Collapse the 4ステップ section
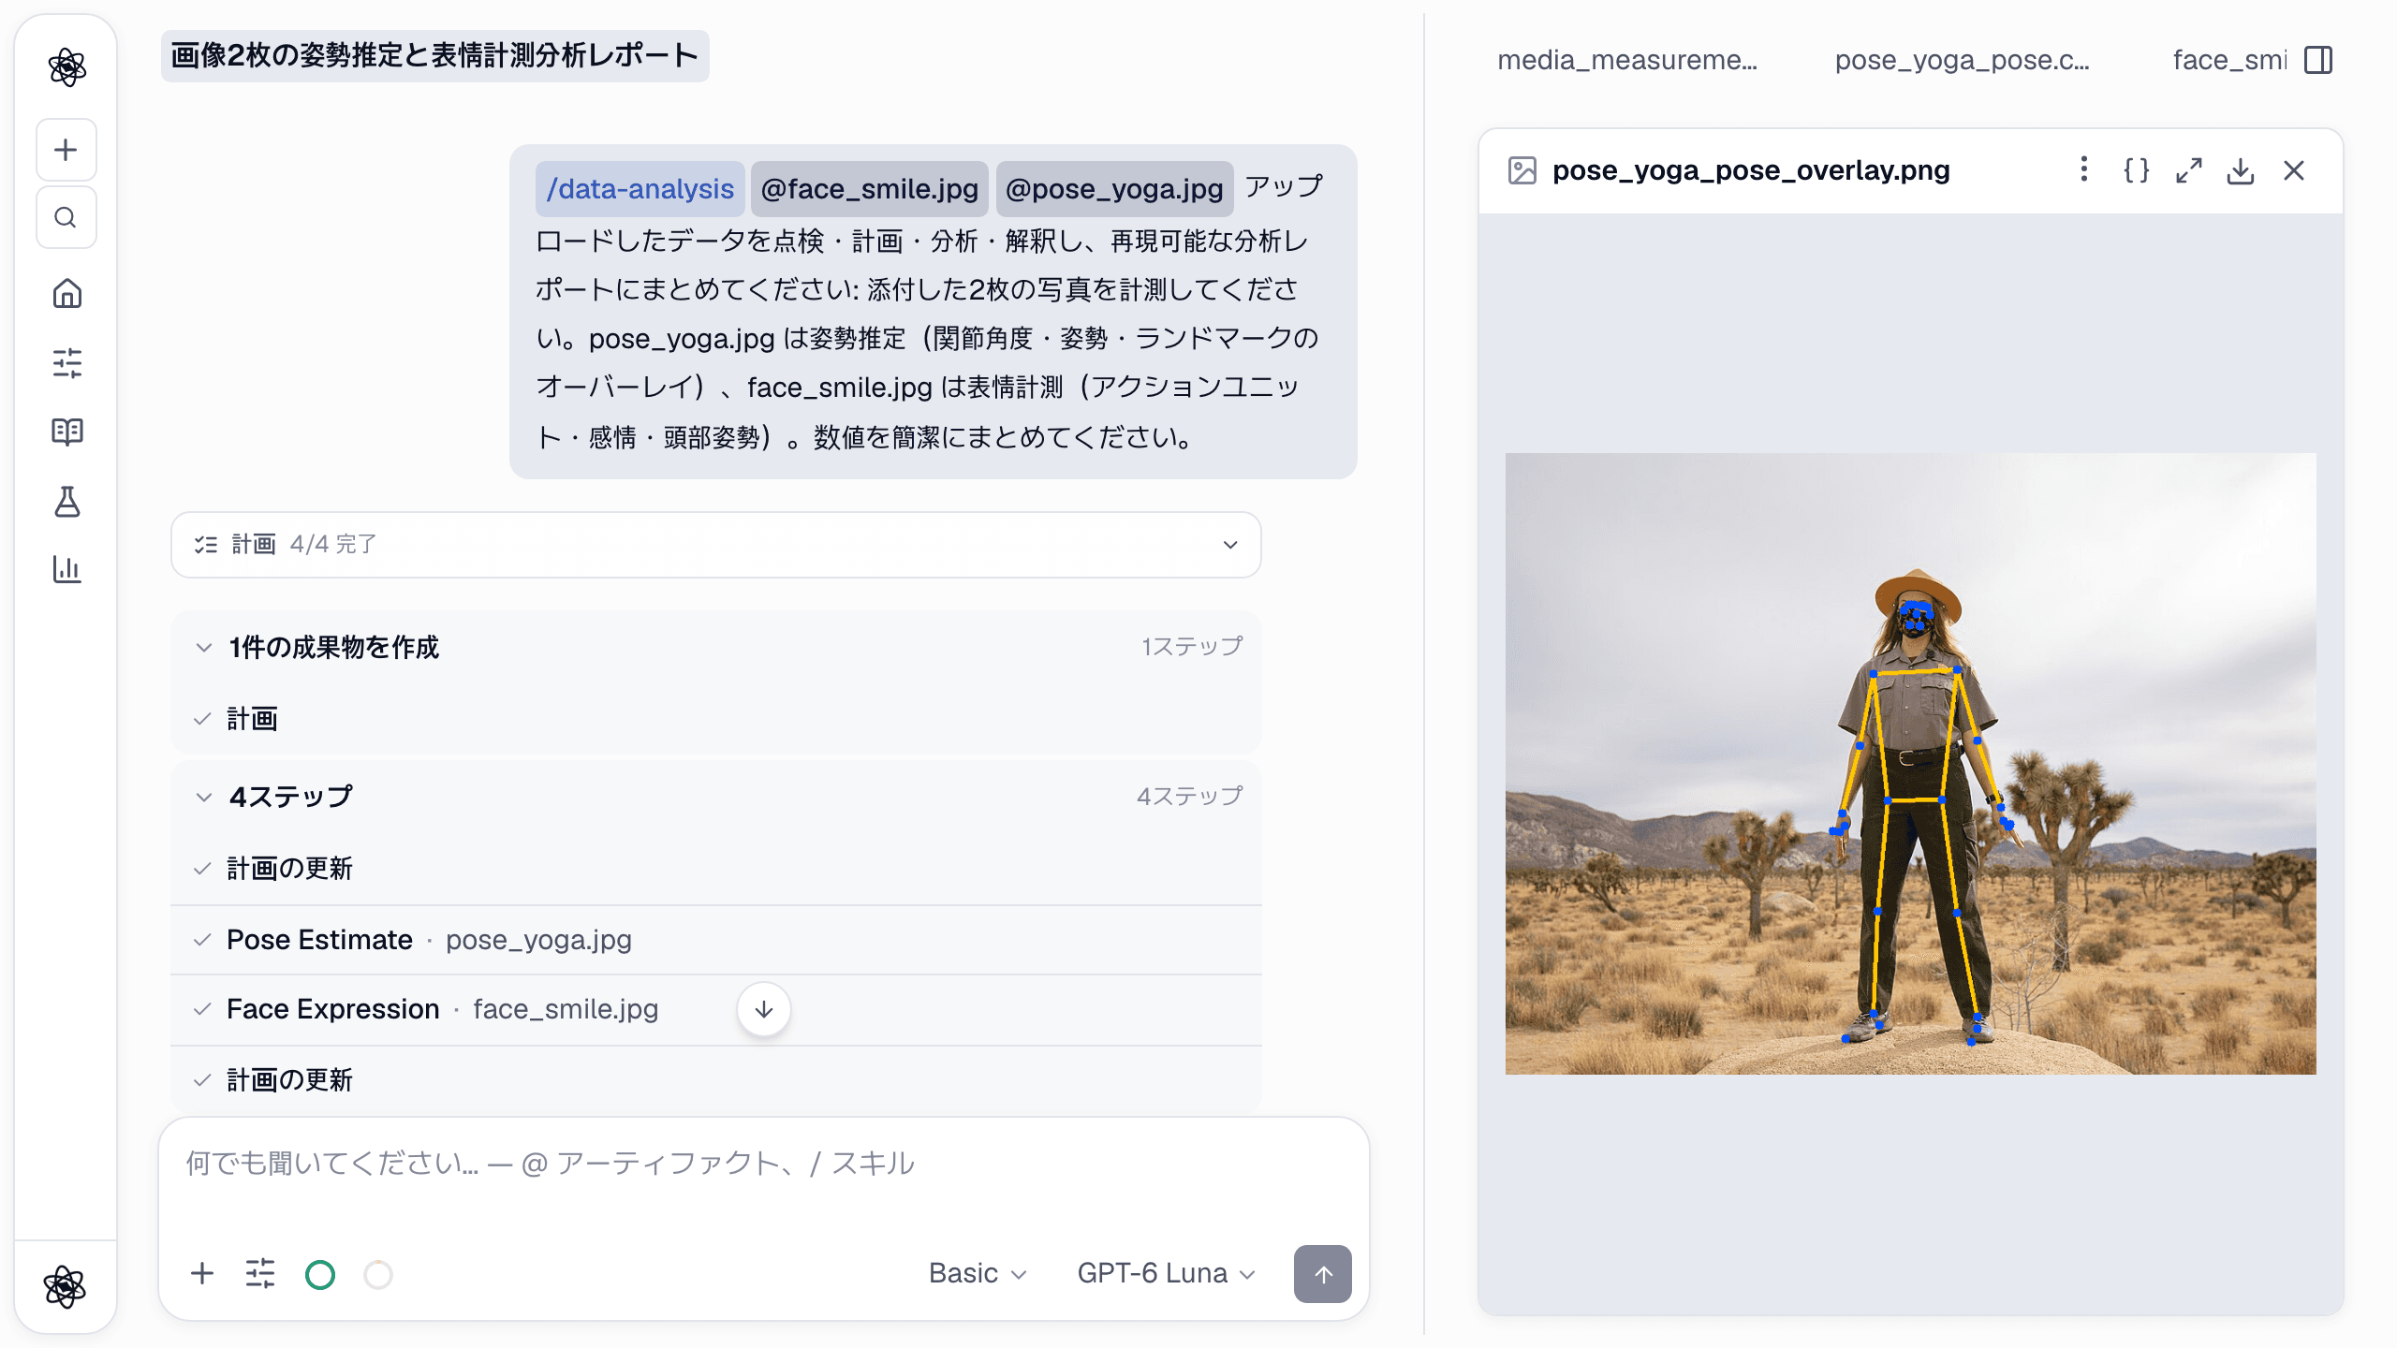Image resolution: width=2397 pixels, height=1348 pixels. [716, 797]
